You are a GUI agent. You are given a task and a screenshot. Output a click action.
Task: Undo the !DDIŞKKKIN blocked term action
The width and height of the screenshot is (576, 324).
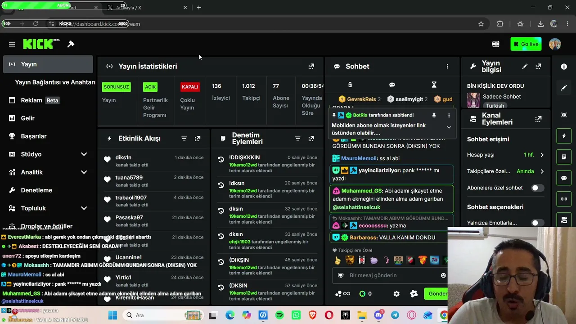click(x=221, y=159)
